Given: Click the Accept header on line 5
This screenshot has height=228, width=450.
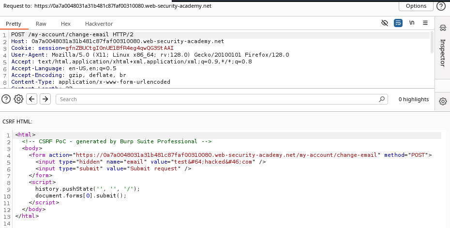Looking at the screenshot, I should point(132,61).
